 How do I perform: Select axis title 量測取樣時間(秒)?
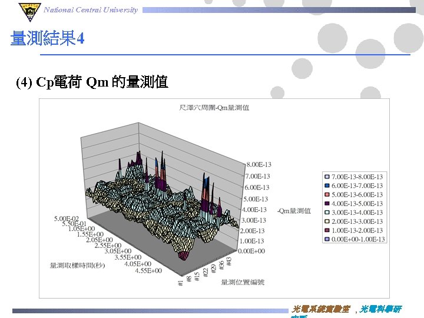tap(77, 266)
